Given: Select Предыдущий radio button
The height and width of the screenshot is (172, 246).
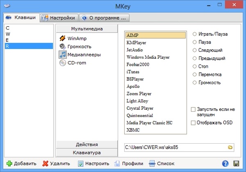Looking at the screenshot, I should 194,58.
